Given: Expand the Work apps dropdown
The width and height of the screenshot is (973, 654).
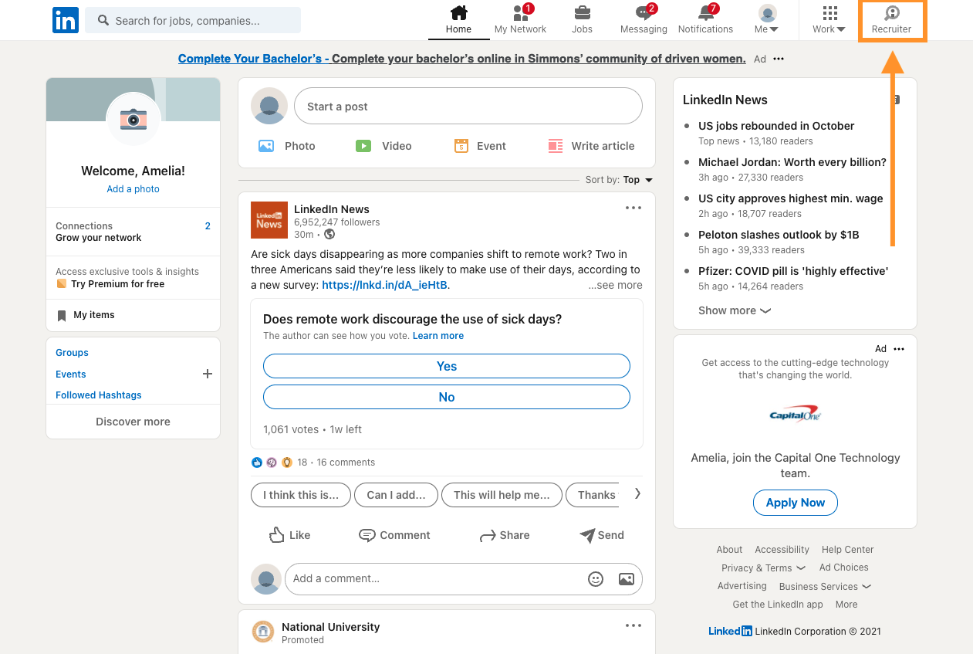Looking at the screenshot, I should click(829, 20).
